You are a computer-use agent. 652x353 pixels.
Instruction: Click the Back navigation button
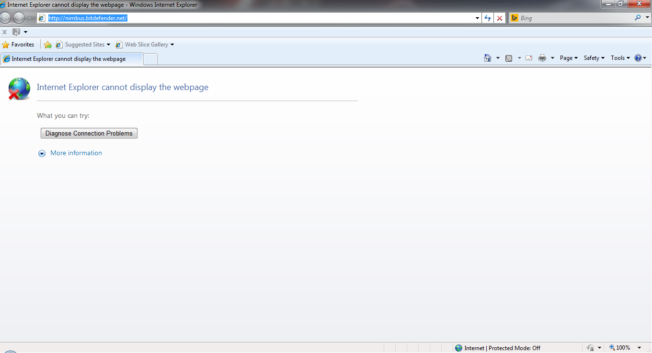pos(4,18)
